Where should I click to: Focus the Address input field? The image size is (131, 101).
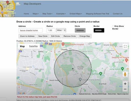pos(30,30)
